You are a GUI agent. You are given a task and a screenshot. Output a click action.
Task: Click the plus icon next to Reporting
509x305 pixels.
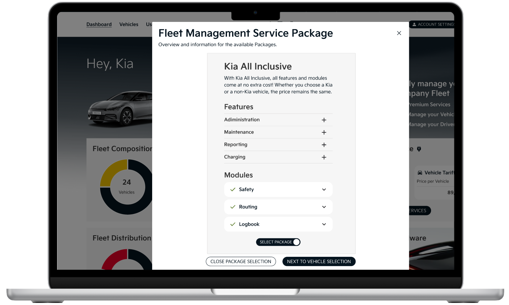coord(324,145)
